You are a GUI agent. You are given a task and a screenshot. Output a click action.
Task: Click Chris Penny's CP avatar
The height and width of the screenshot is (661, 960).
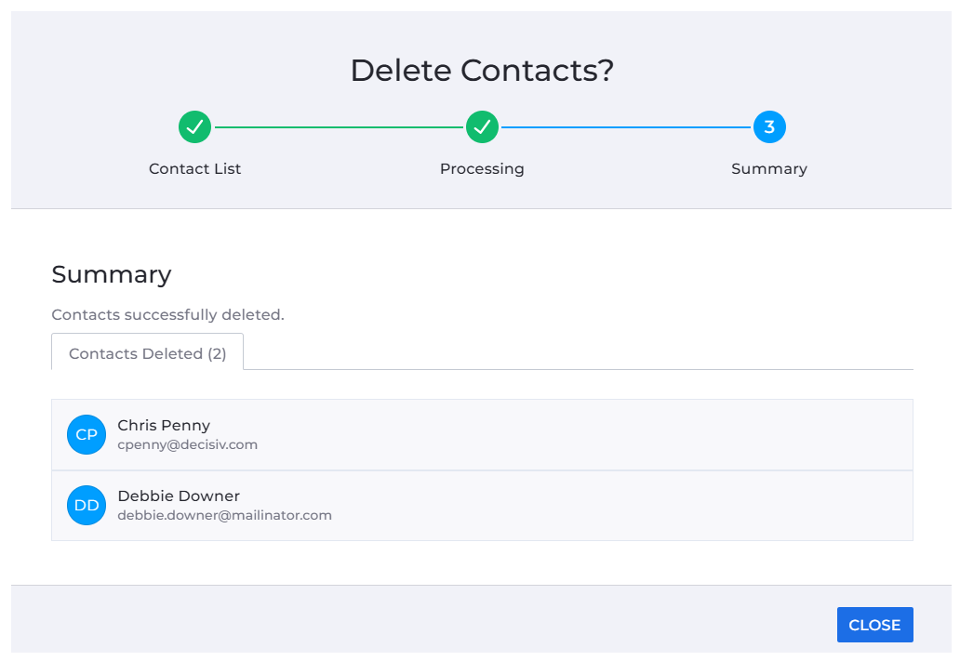tap(87, 434)
